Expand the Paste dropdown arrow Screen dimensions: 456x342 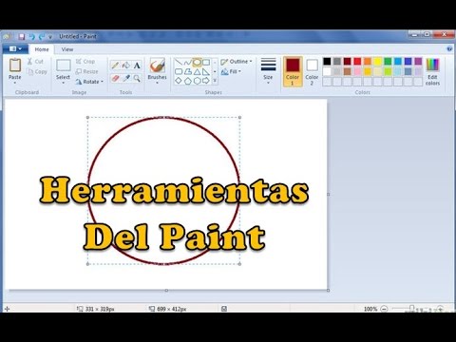pos(15,83)
